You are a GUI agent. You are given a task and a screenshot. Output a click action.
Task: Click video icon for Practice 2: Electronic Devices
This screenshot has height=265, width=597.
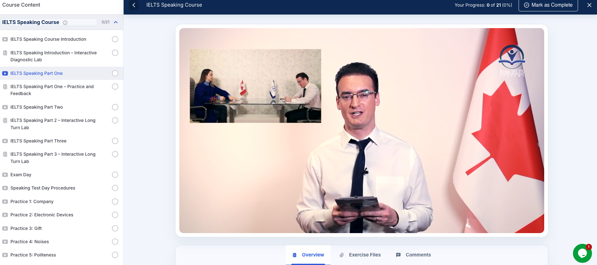[x=5, y=215]
